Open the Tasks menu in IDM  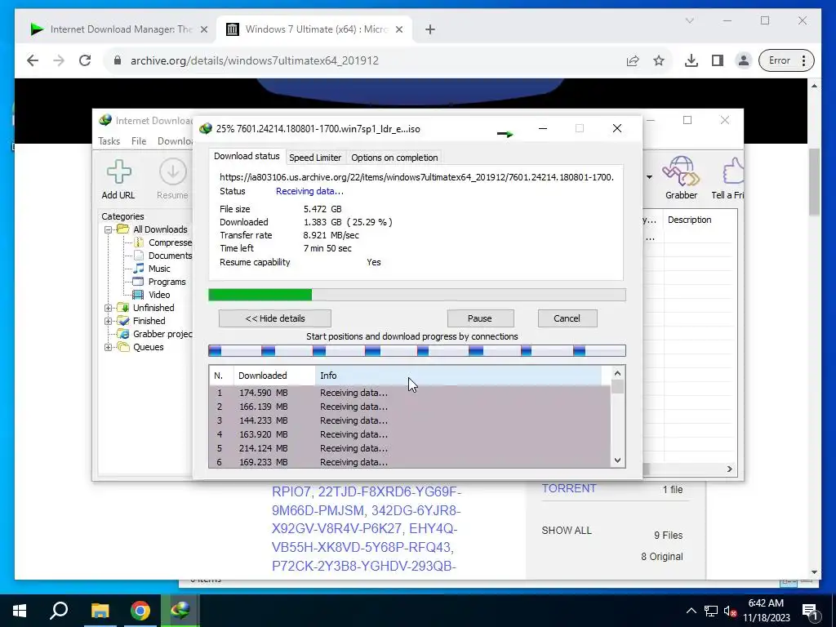pos(109,140)
